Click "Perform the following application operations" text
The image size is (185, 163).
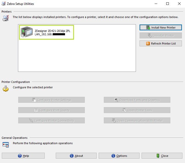(43, 143)
